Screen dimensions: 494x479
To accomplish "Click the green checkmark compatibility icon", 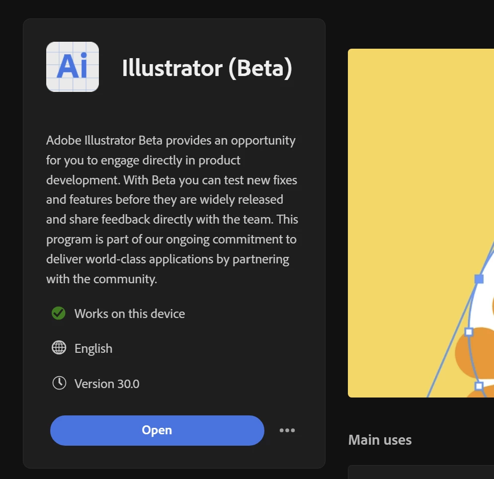I will (59, 314).
